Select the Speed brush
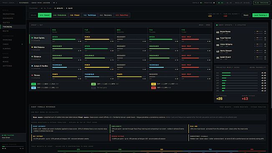The width and height of the screenshot is (272, 153). pyautogui.click(x=45, y=15)
